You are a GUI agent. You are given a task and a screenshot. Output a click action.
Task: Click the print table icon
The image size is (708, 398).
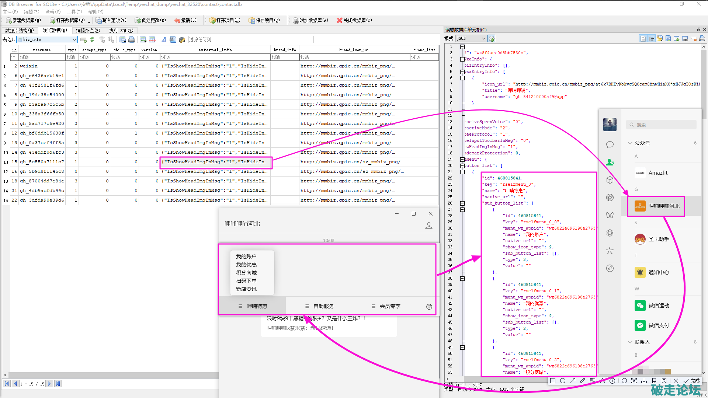coord(132,39)
